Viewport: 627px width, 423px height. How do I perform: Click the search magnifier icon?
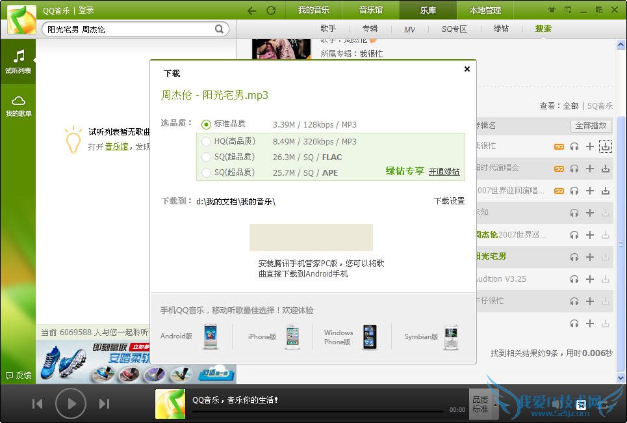[219, 29]
